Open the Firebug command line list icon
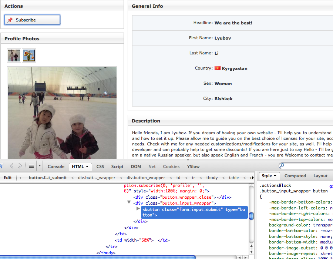This screenshot has height=259, width=333. click(x=31, y=166)
